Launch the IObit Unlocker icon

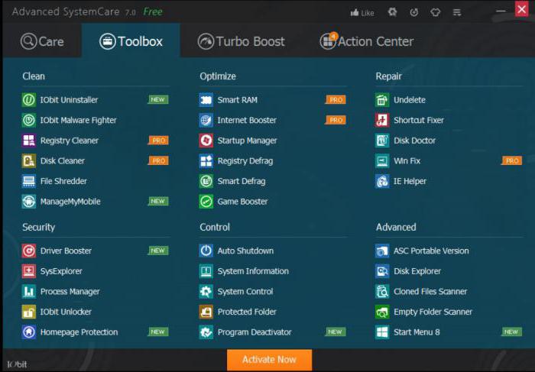point(29,312)
